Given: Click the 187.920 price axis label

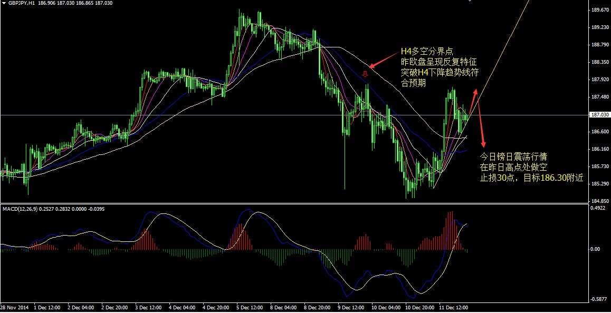Looking at the screenshot, I should (x=600, y=80).
